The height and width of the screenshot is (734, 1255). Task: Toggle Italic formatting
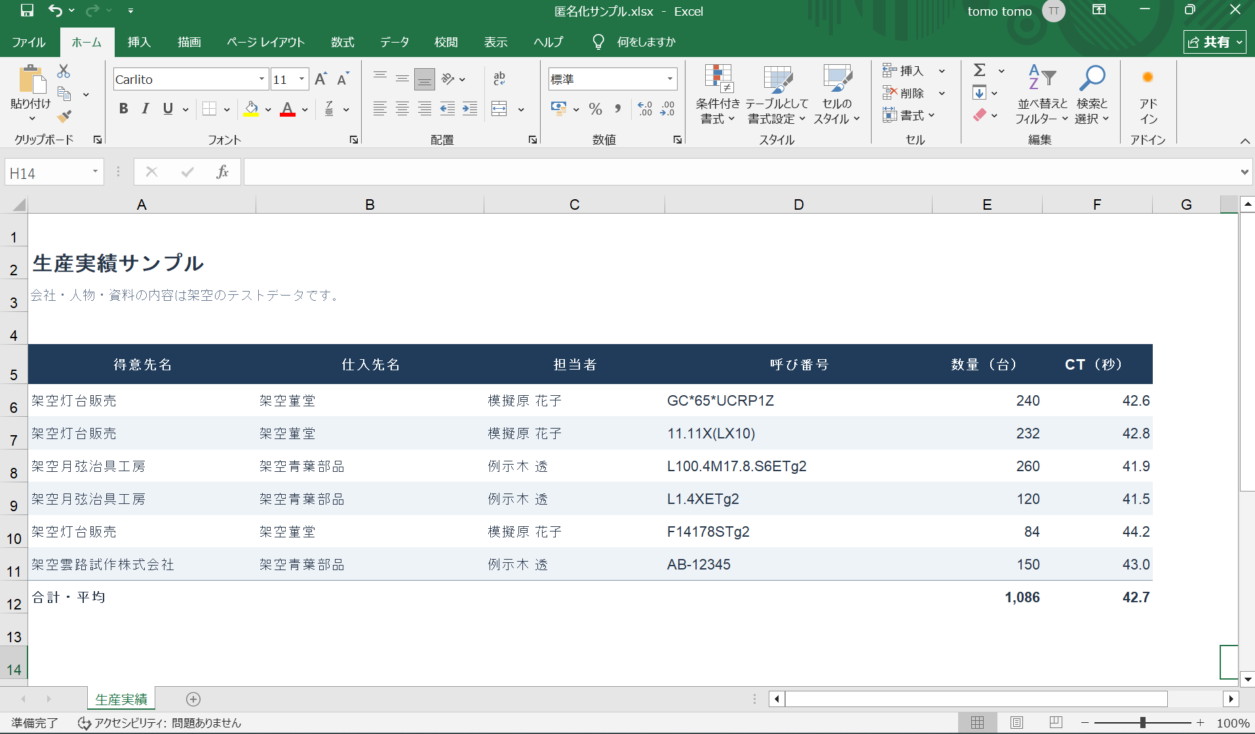[x=145, y=109]
